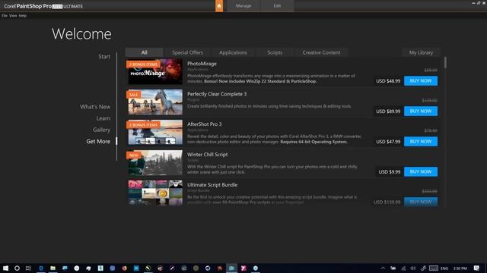Switch to the Manage workspace tab
The width and height of the screenshot is (487, 273).
pyautogui.click(x=243, y=6)
